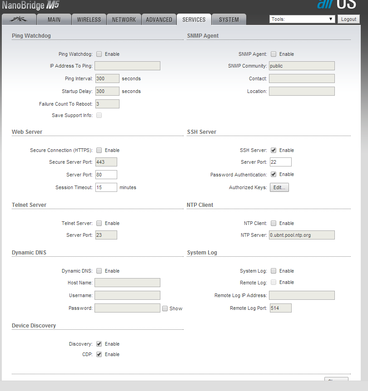Enable Secure Connection (HTTPS) checkbox
The image size is (368, 391).
click(x=99, y=150)
